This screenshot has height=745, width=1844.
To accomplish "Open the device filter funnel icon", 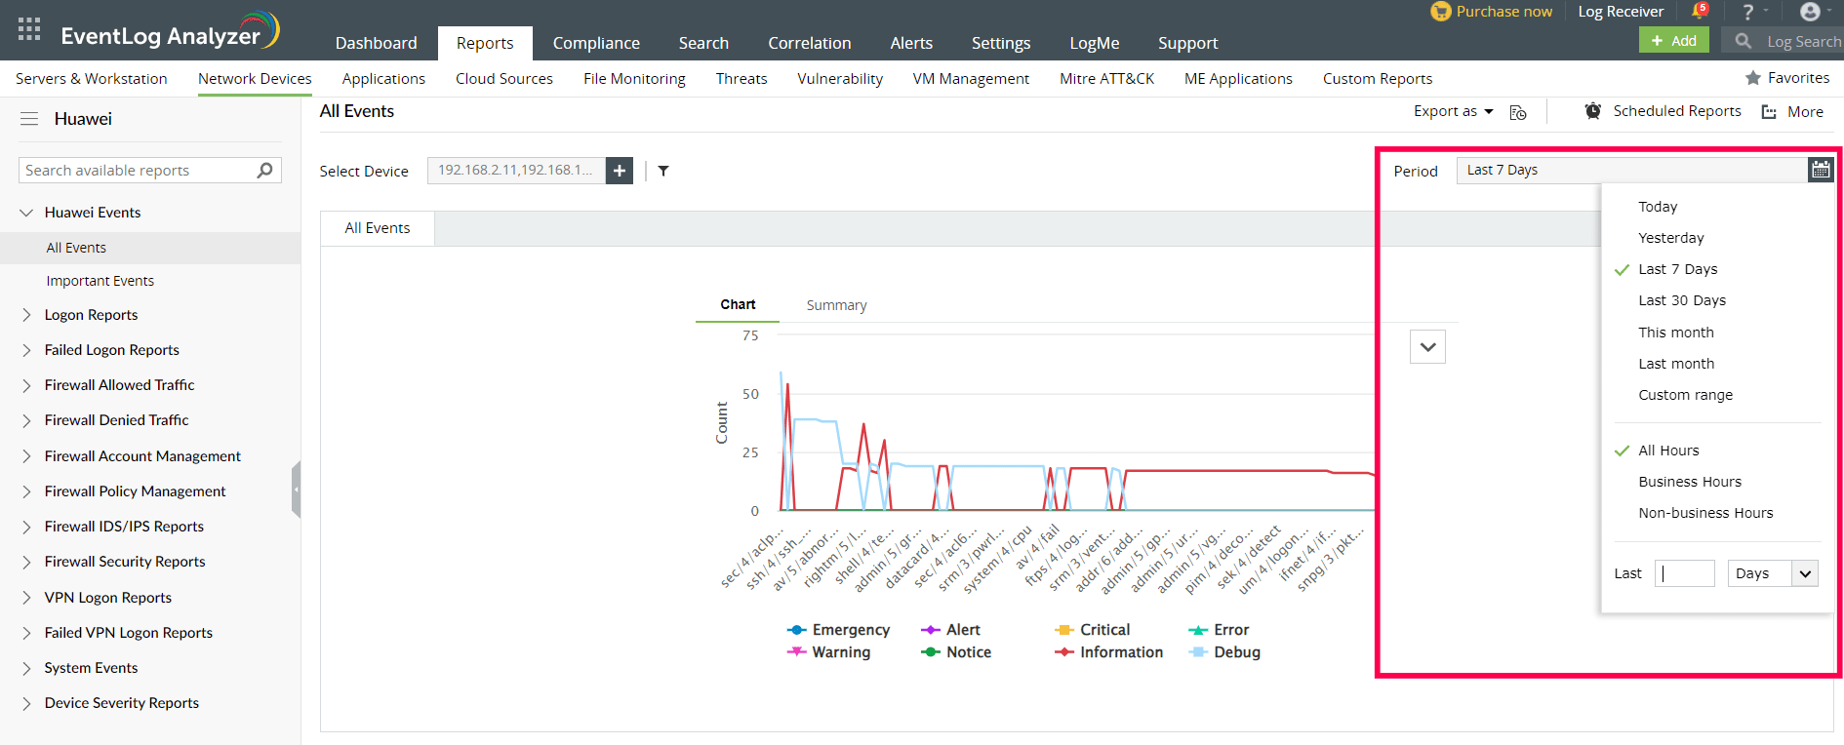I will [x=663, y=171].
